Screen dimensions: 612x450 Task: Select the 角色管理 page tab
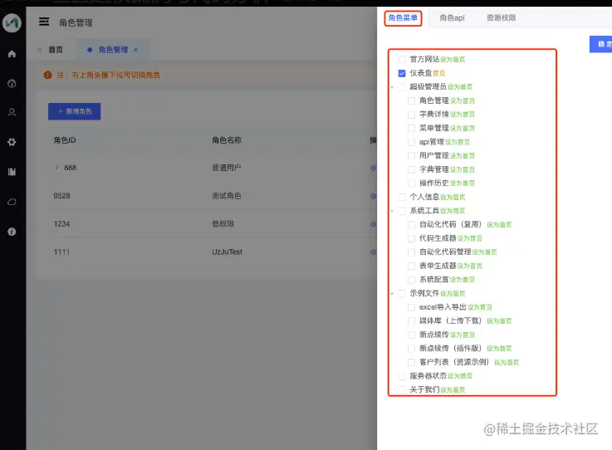pyautogui.click(x=113, y=50)
